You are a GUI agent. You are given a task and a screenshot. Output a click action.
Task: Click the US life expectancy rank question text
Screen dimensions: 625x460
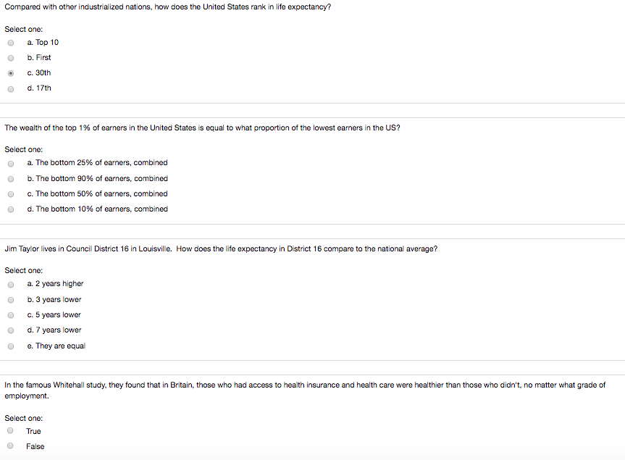[x=168, y=7]
